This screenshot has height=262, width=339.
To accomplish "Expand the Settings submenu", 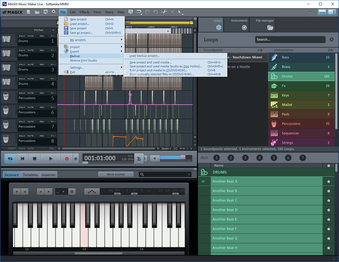I will (x=91, y=68).
